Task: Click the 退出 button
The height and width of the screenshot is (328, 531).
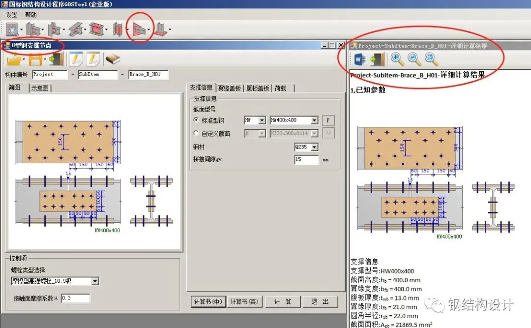Action: pyautogui.click(x=320, y=301)
